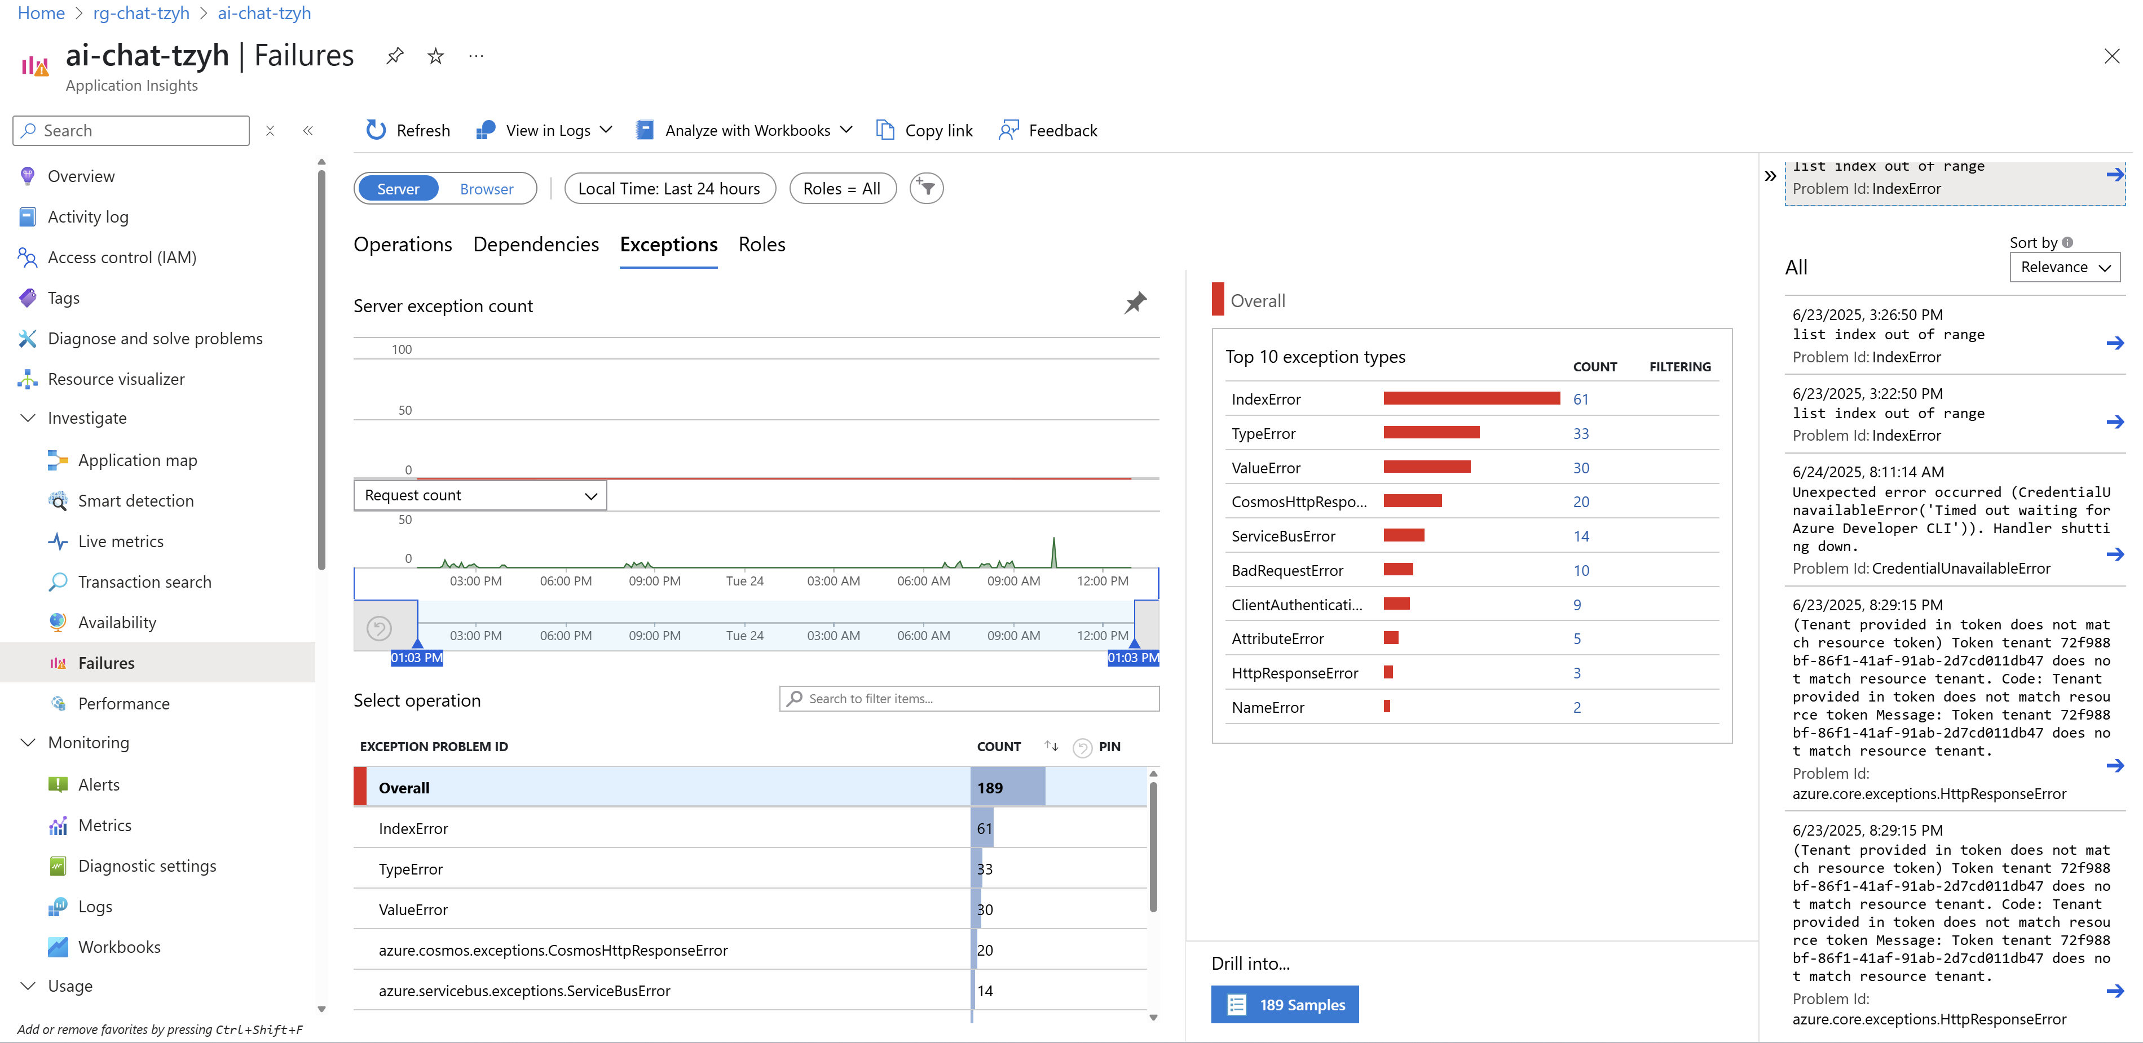Click IndexError count 61 in top exceptions
2143x1043 pixels.
coord(1581,400)
